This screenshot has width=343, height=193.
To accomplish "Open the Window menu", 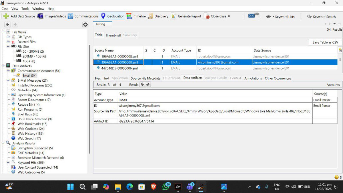I will (38, 9).
